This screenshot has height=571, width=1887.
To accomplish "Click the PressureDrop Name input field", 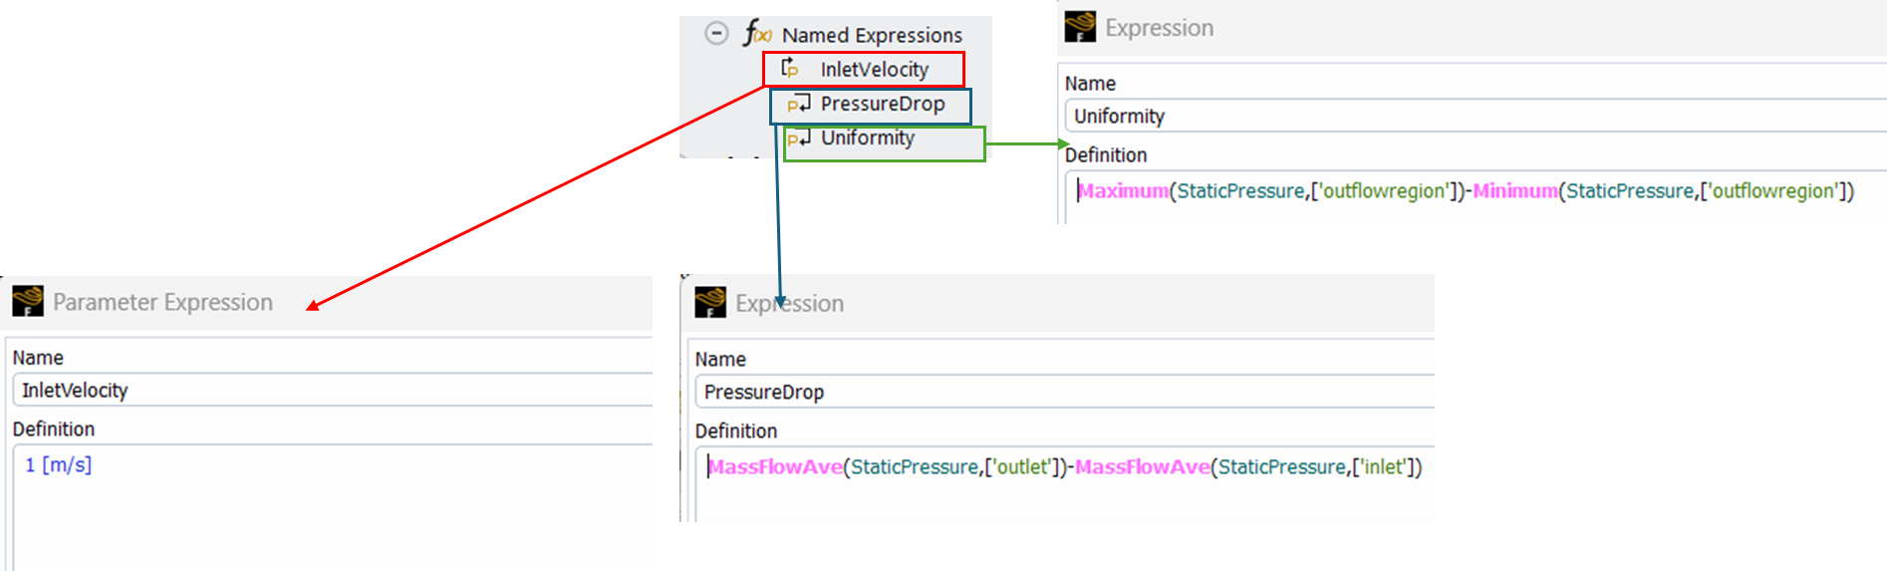I will click(x=1063, y=393).
